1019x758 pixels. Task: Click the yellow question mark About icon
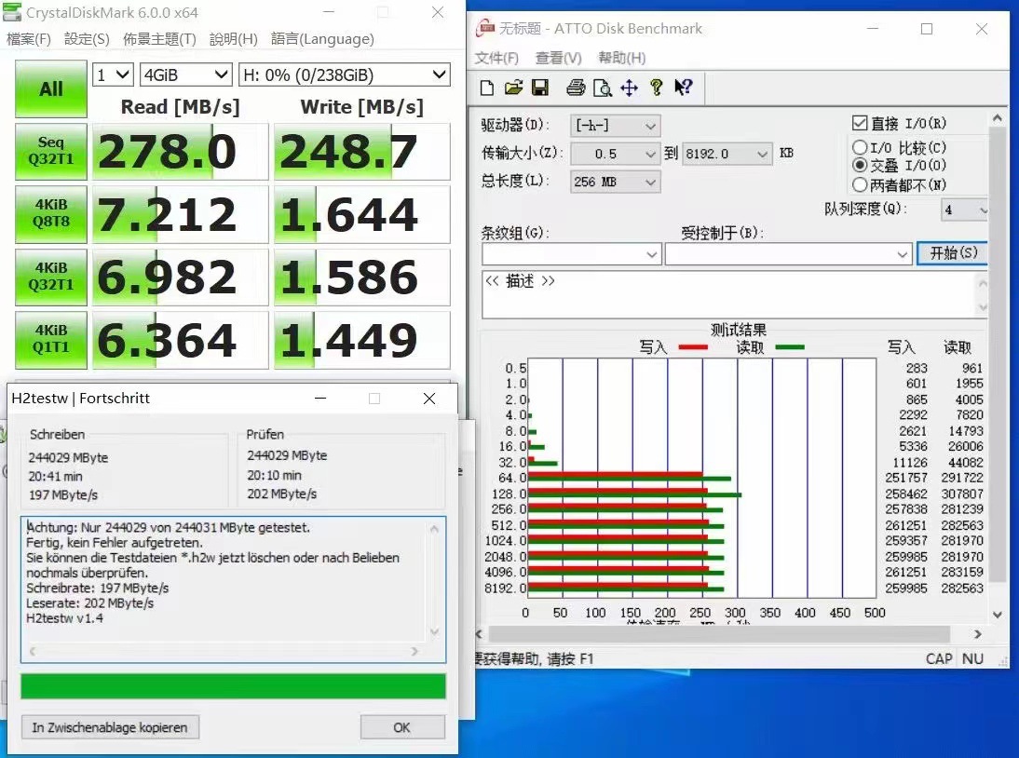click(657, 88)
